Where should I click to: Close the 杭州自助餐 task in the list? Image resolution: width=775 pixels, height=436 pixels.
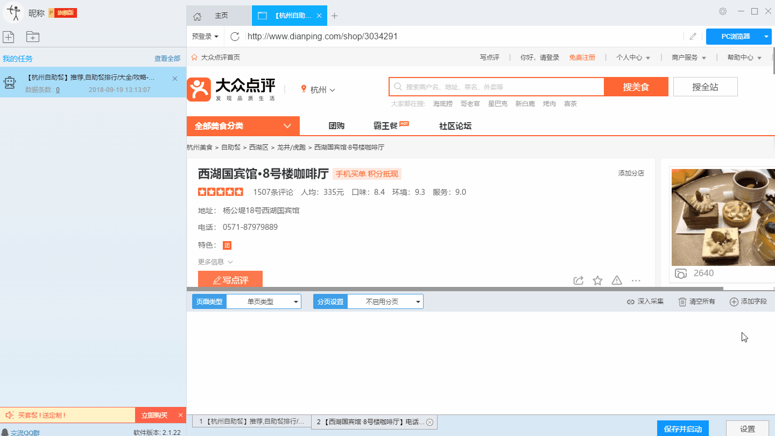175,79
